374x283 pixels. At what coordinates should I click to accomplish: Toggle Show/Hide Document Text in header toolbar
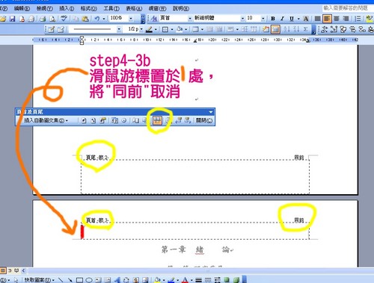point(145,121)
